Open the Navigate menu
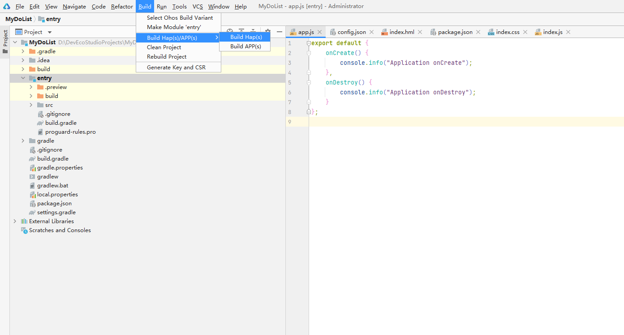The image size is (624, 335). [74, 6]
